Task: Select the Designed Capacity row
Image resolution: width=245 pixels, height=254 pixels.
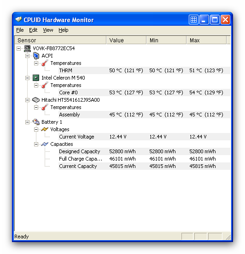Action: pos(144,151)
